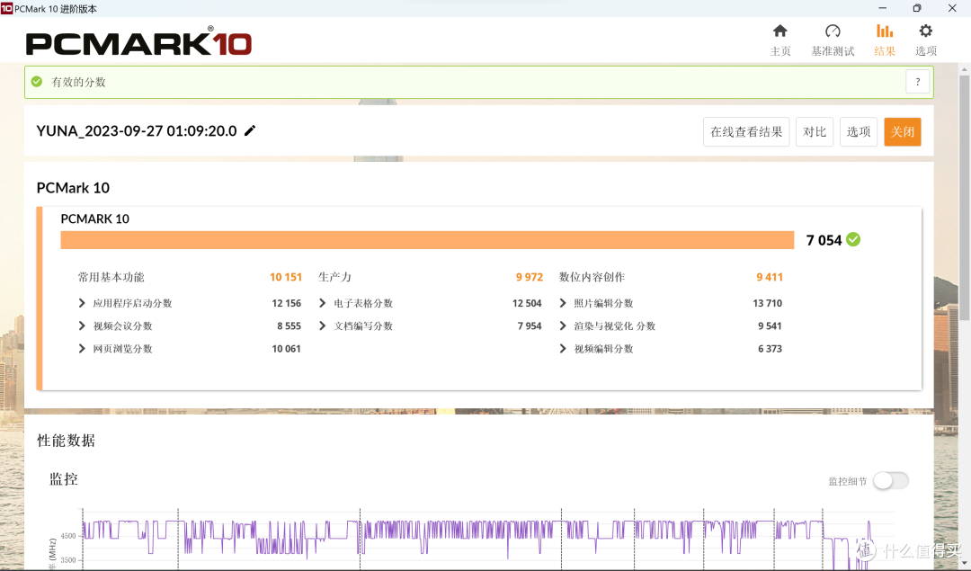
Task: Click the PCMark 10 app icon in title bar
Action: [6, 8]
